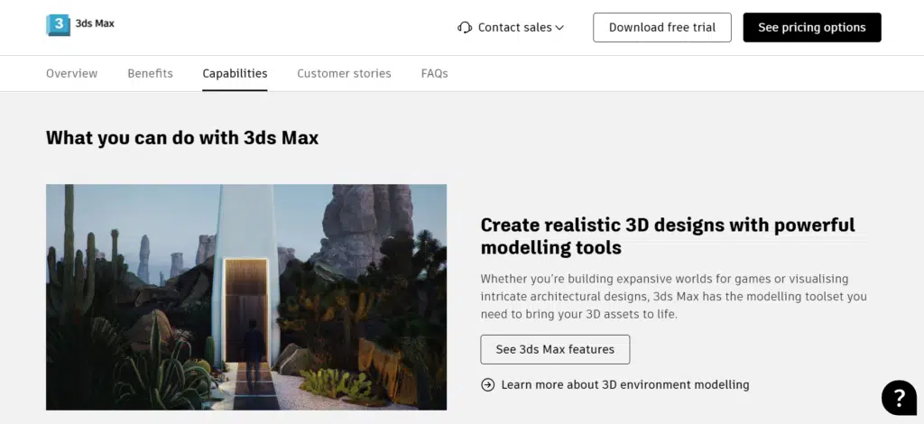Open the Customer stories tab
Image resolution: width=924 pixels, height=424 pixels.
pyautogui.click(x=344, y=74)
